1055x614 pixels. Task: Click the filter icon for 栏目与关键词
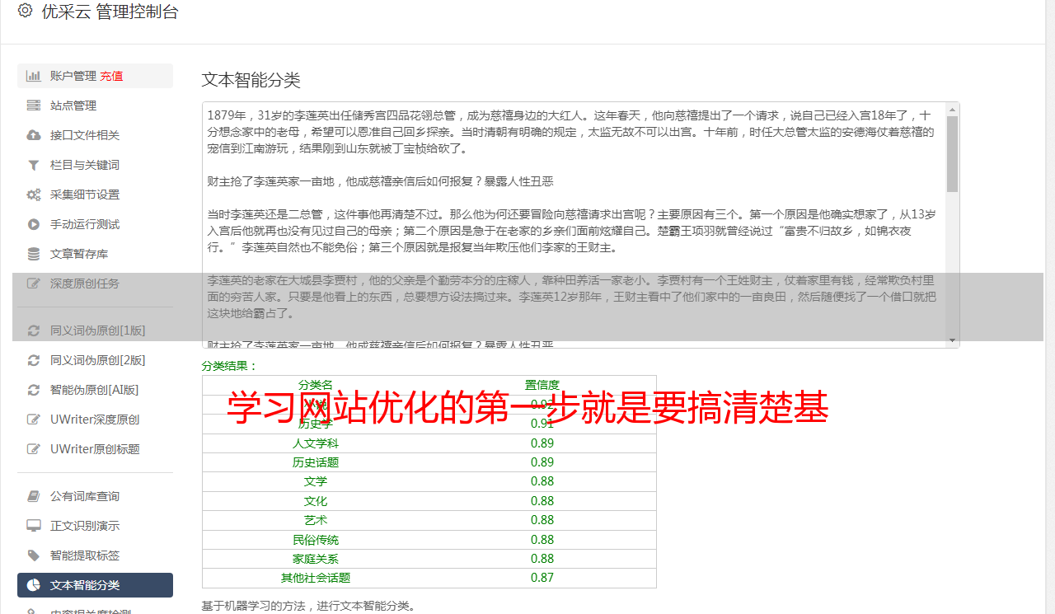coord(34,165)
